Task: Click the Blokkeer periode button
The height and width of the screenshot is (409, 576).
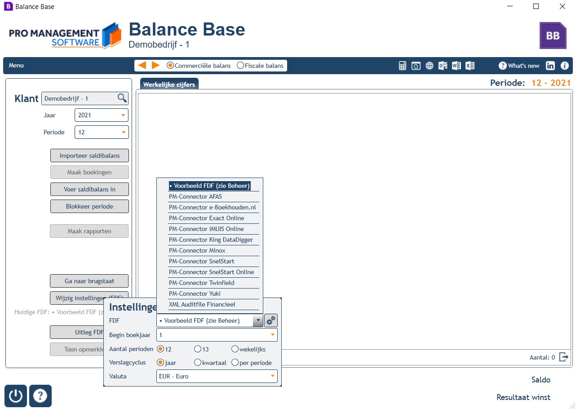Action: 90,206
